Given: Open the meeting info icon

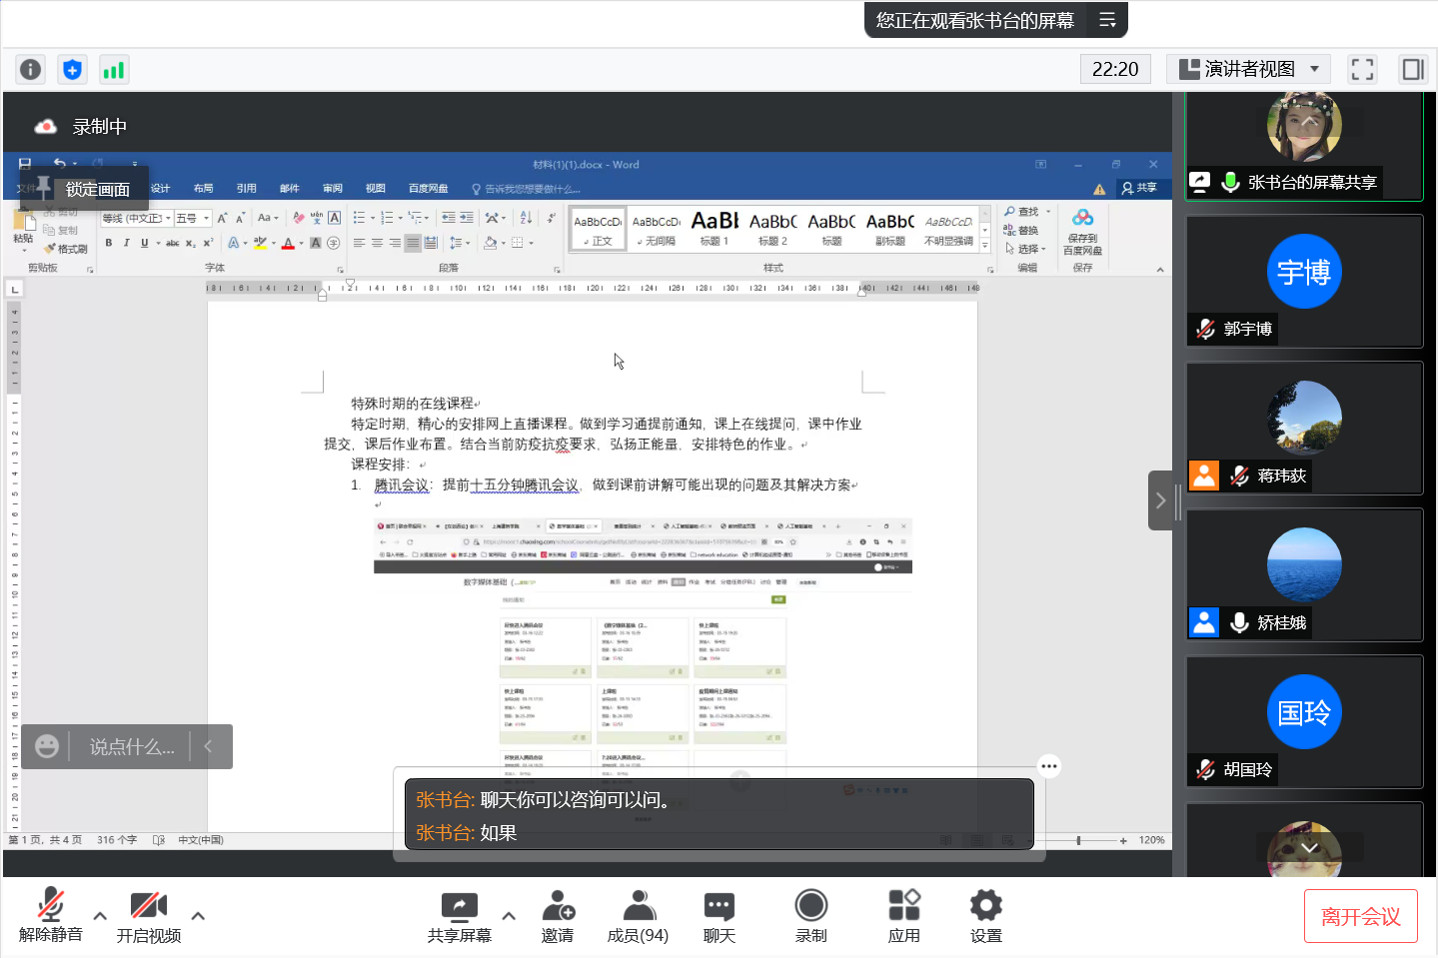Looking at the screenshot, I should [x=31, y=69].
